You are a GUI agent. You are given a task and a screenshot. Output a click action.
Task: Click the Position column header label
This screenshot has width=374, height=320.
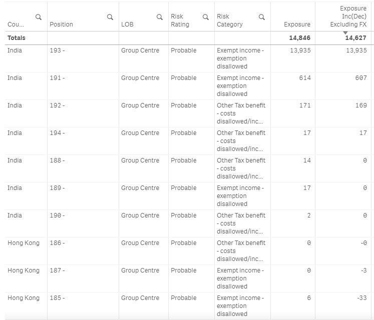coord(61,24)
